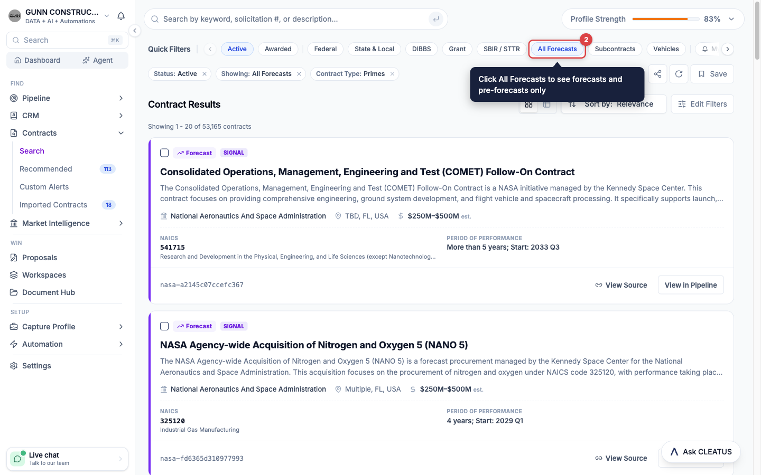Switch to the table view layout icon
The width and height of the screenshot is (761, 475).
tap(547, 104)
